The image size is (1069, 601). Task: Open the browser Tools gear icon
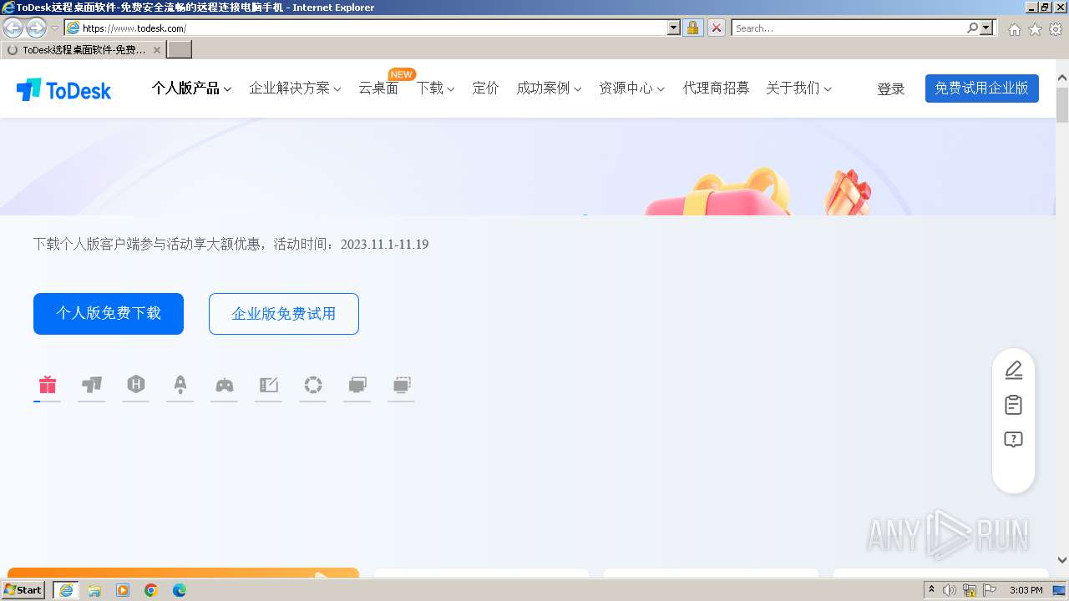pyautogui.click(x=1056, y=29)
